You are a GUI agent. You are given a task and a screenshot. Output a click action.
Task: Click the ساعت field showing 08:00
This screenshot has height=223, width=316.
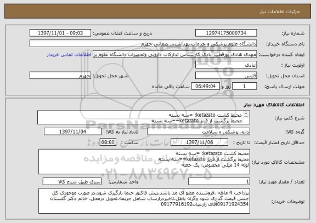point(108,142)
